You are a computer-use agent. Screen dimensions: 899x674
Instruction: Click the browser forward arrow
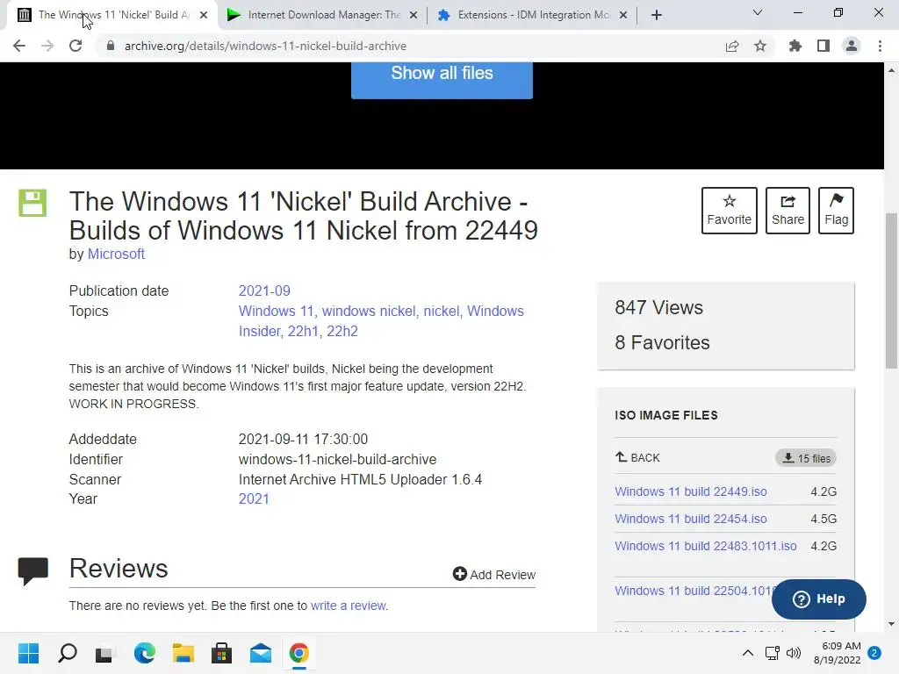pyautogui.click(x=47, y=46)
